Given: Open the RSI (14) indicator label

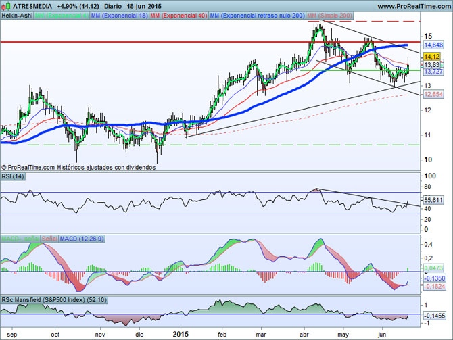Looking at the screenshot, I should (13, 176).
